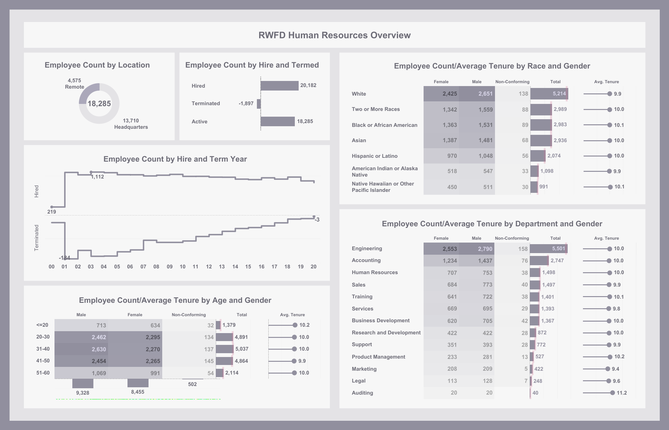Click the Marketing tenure dot showing 9.4
Image resolution: width=669 pixels, height=430 pixels.
(x=607, y=369)
